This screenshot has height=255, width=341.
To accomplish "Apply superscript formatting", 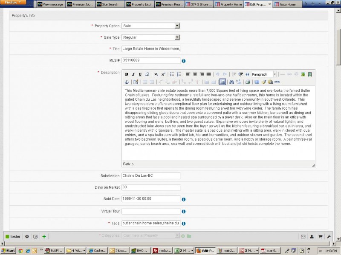I will click(163, 74).
